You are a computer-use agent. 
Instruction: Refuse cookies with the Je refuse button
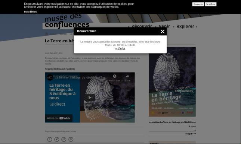pyautogui.click(x=211, y=4)
